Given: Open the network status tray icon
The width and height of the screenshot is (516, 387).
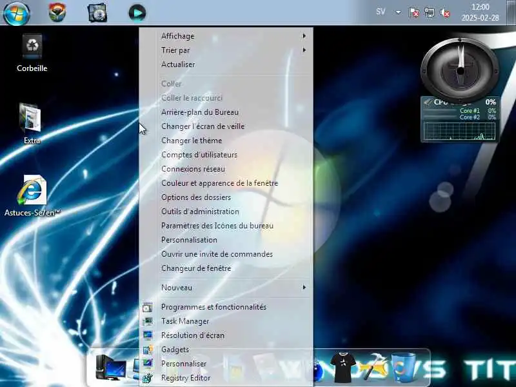Looking at the screenshot, I should click(x=429, y=12).
